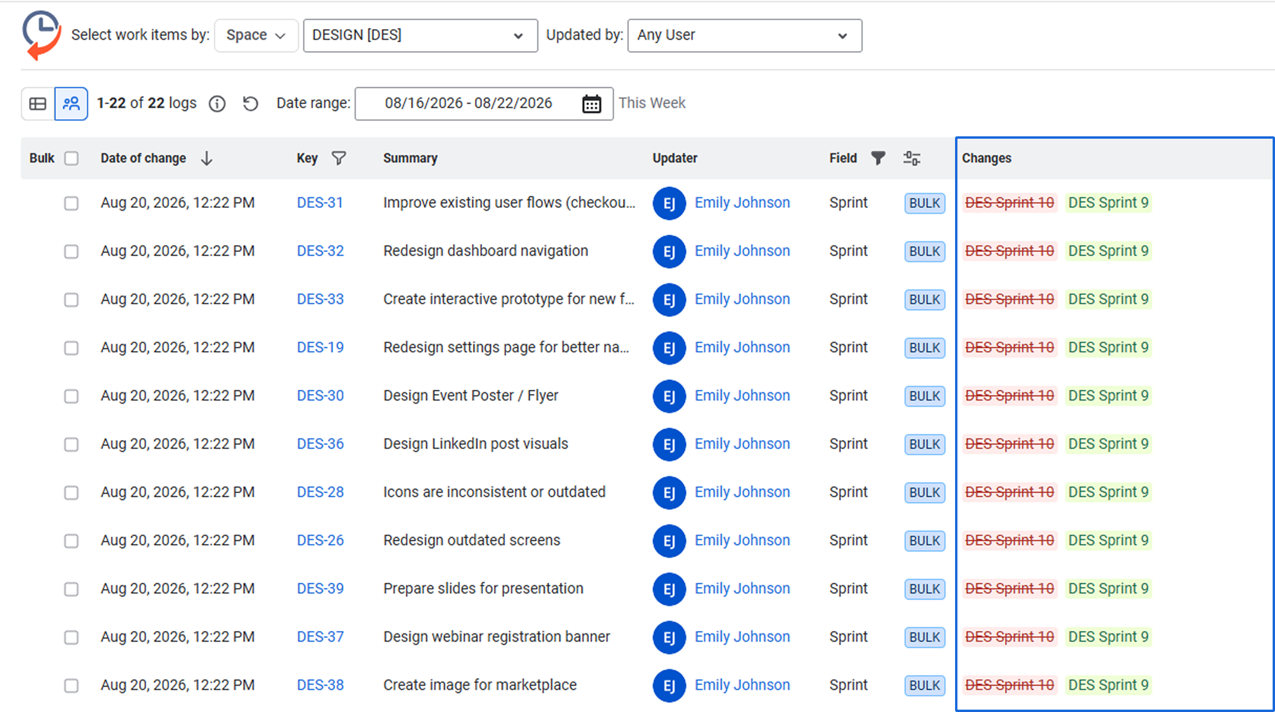Check the DES-30 row checkbox
This screenshot has width=1275, height=712.
(71, 396)
